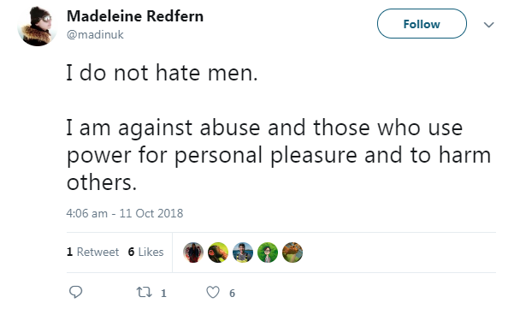Follow Madeleine Redfern
This screenshot has width=520, height=315.
[x=422, y=24]
